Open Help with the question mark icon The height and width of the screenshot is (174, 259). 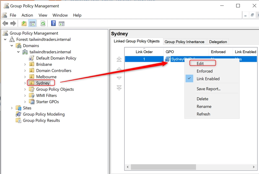[x=53, y=23]
